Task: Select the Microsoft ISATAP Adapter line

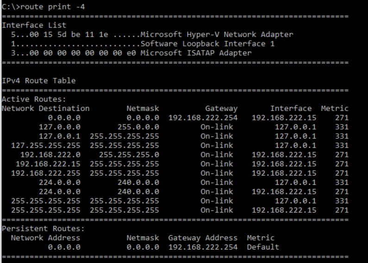Action: click(x=131, y=53)
